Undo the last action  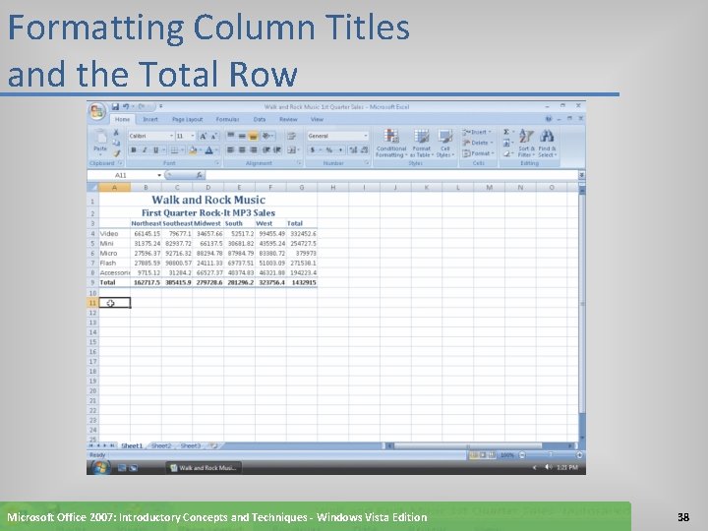pyautogui.click(x=126, y=106)
